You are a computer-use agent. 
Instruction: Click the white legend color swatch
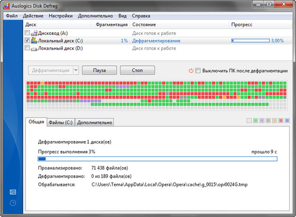tap(249, 121)
